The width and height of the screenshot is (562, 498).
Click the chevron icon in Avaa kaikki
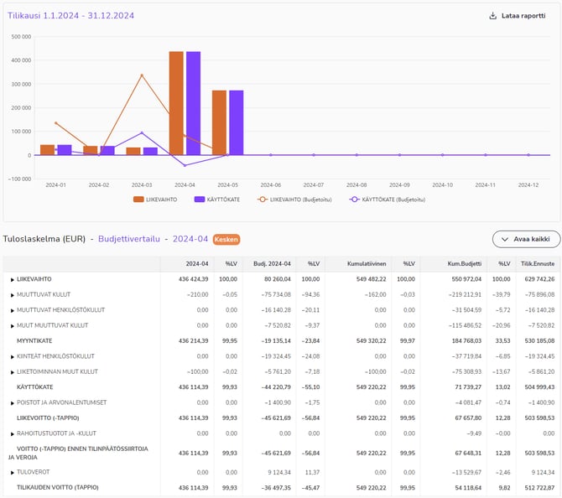[x=506, y=240]
